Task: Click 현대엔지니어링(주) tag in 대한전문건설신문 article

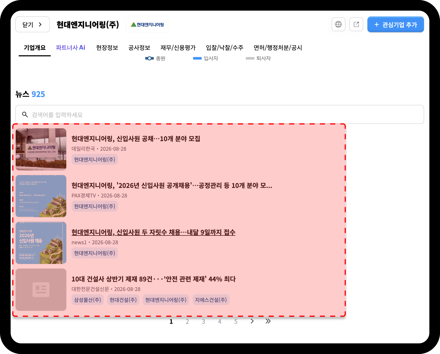Action: coord(166,300)
